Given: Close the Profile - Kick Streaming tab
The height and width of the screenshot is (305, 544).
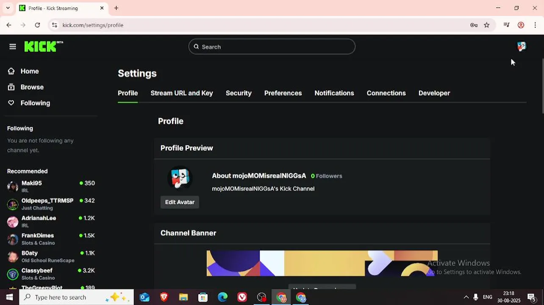Looking at the screenshot, I should coord(102,8).
